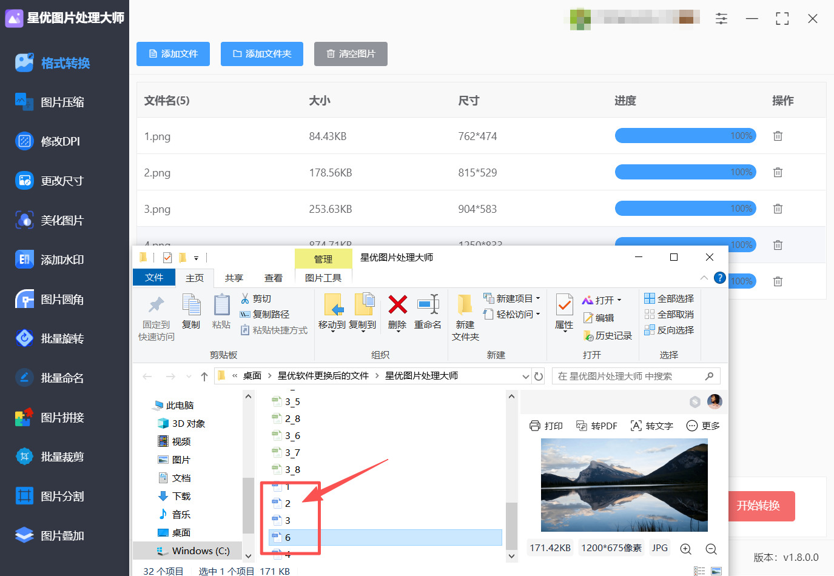Open the 添加水印 sidebar tool
The width and height of the screenshot is (834, 576).
click(x=51, y=260)
